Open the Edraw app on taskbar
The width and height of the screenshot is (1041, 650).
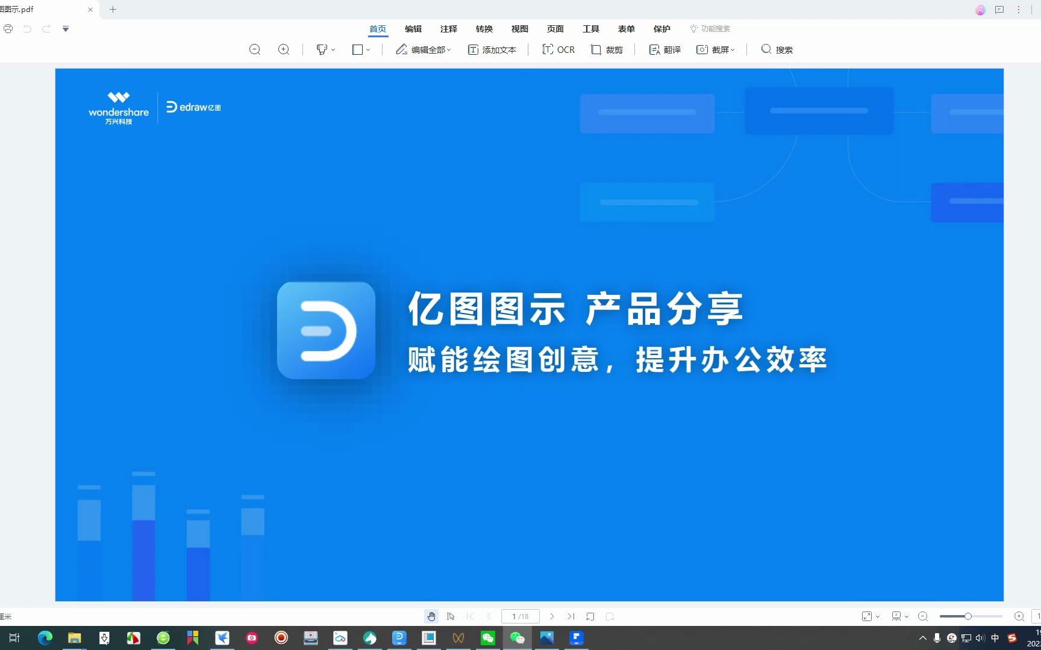pyautogui.click(x=399, y=638)
